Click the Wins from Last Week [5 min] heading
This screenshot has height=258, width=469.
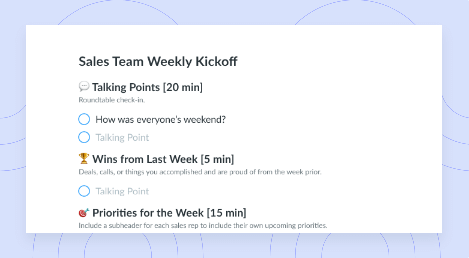tap(163, 159)
